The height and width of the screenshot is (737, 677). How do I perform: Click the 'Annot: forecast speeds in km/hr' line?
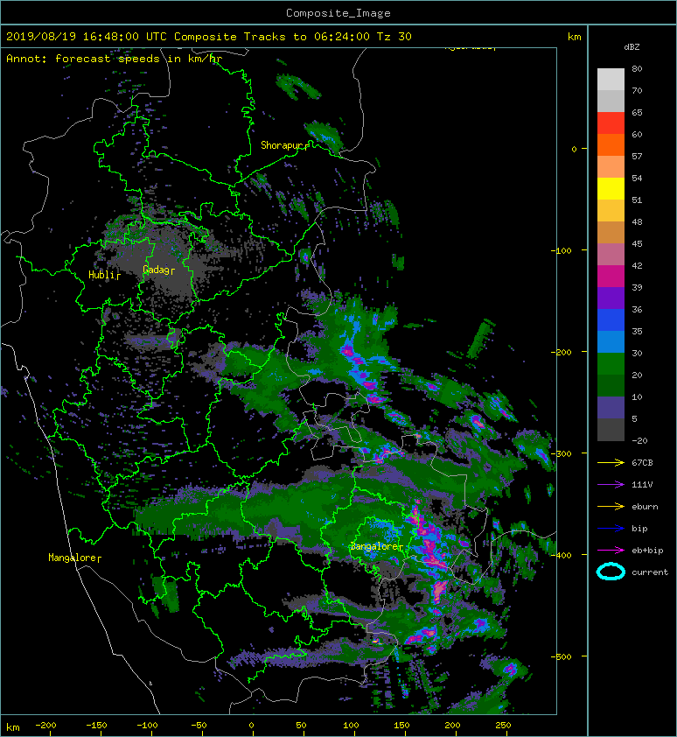tap(115, 59)
